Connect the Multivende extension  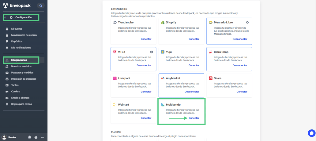[194, 118]
